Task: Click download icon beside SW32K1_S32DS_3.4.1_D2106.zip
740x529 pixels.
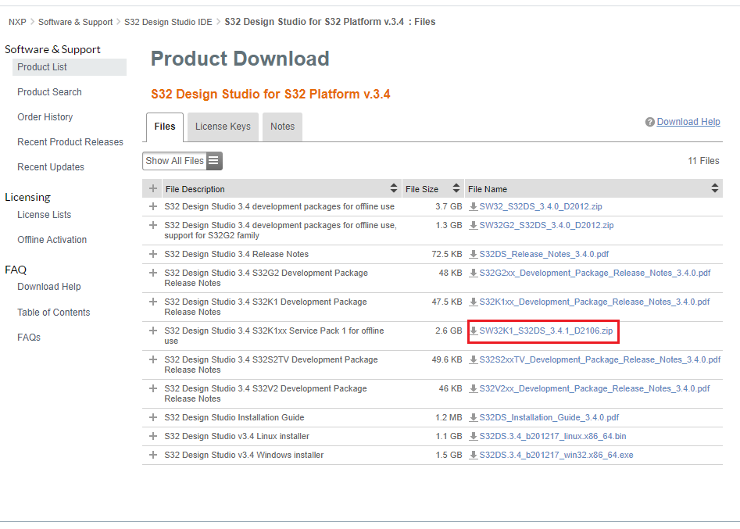Action: tap(474, 331)
